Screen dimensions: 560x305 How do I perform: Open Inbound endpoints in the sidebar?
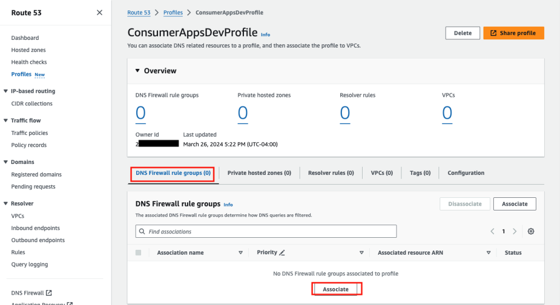point(36,228)
